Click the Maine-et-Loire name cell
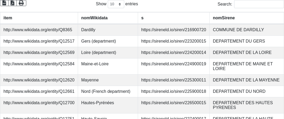284x119 pixels. (95, 64)
